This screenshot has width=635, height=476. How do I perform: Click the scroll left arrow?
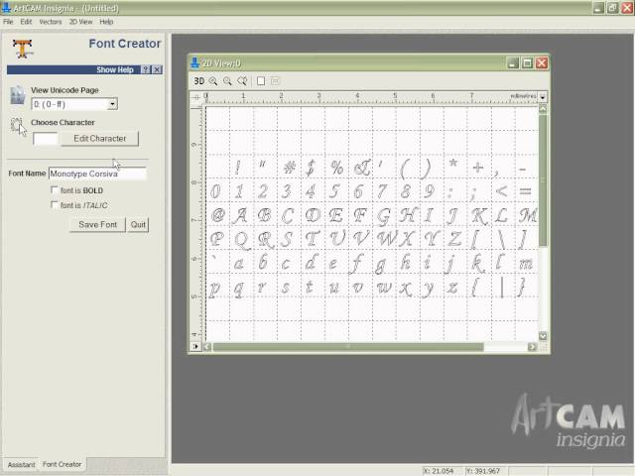(x=207, y=347)
